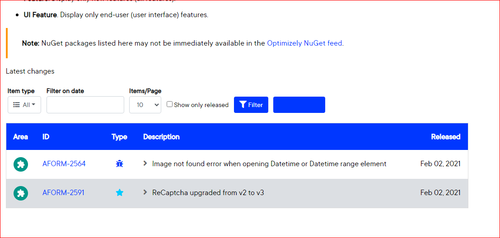This screenshot has height=238, width=500.
Task: Click the Released column header
Action: pyautogui.click(x=445, y=137)
